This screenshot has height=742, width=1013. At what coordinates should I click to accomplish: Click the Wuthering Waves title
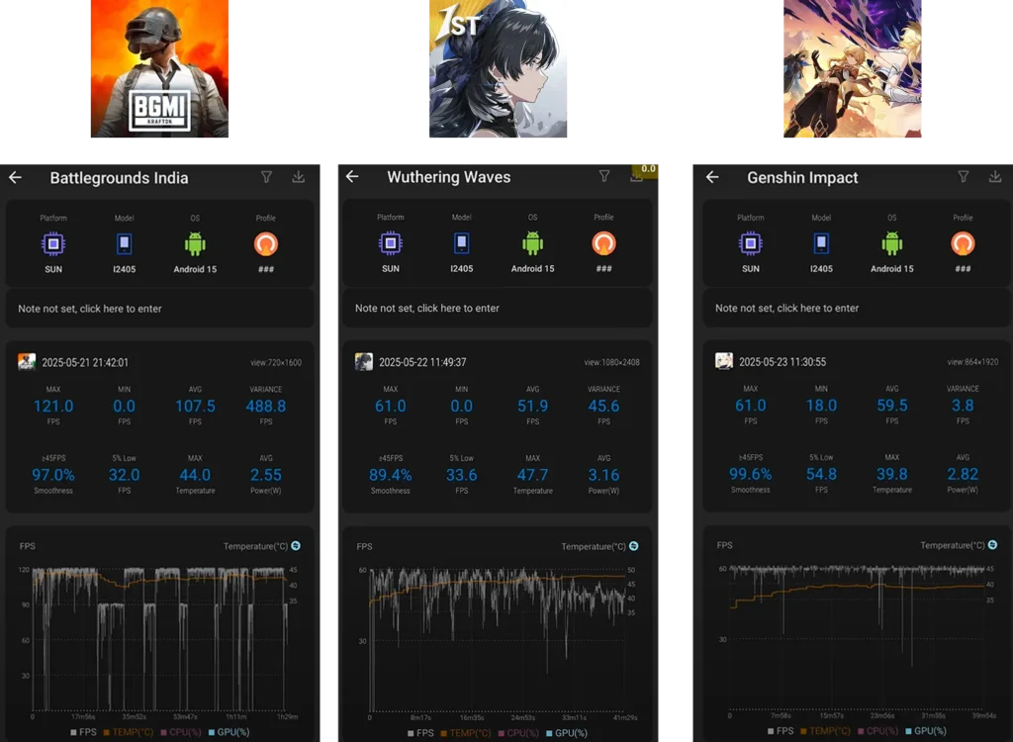tap(449, 177)
